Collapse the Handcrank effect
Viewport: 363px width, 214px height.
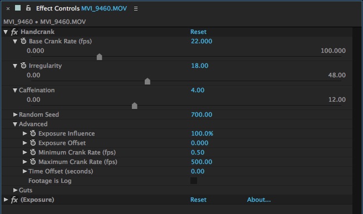tap(6, 32)
